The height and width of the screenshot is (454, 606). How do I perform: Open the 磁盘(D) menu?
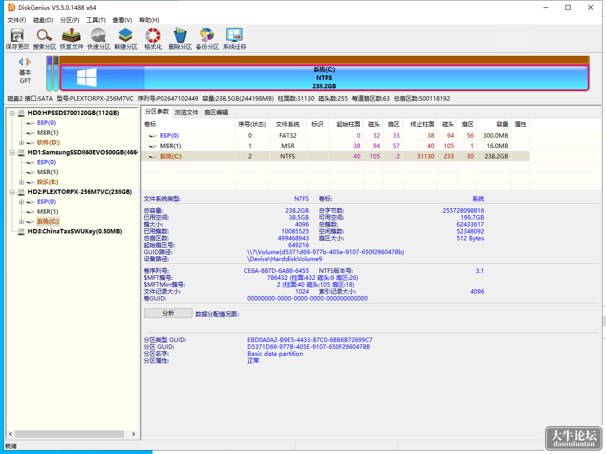[x=43, y=20]
